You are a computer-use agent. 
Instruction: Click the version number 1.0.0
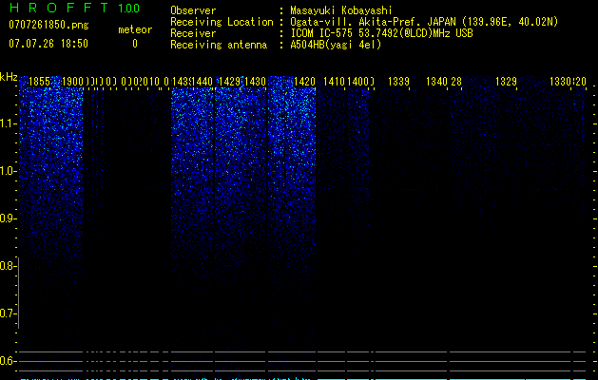click(x=128, y=9)
